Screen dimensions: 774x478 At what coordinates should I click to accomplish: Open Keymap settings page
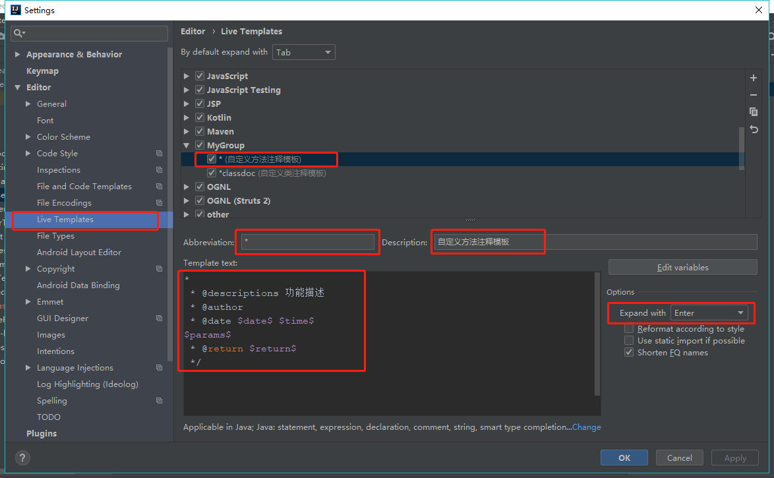42,71
